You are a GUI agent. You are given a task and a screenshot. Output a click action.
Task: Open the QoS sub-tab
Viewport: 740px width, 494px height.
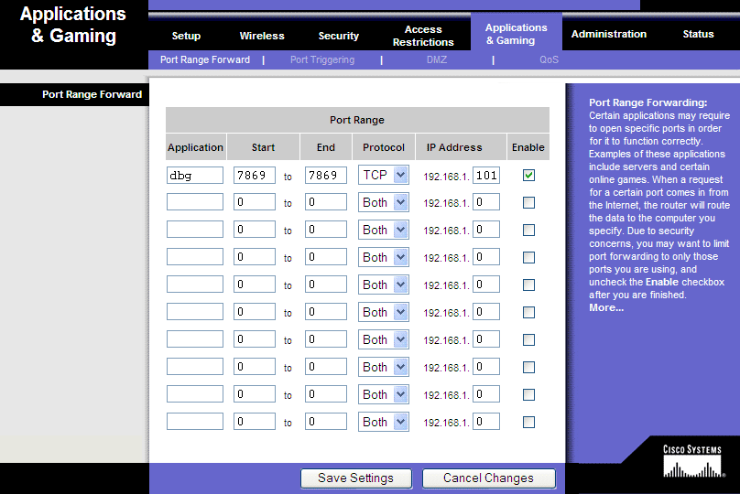click(549, 59)
